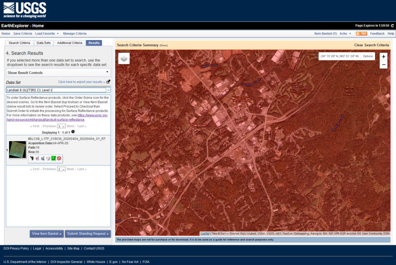Show the footprint for the Landsat scene
396x265 pixels.
pyautogui.click(x=32, y=159)
